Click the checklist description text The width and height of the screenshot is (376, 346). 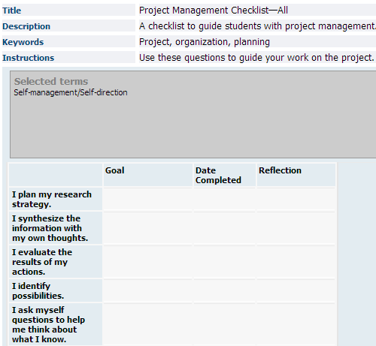(257, 26)
